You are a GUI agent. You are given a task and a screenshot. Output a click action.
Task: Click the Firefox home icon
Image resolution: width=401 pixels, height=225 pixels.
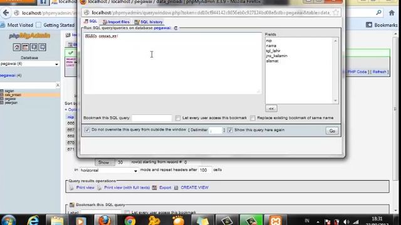coord(392,12)
